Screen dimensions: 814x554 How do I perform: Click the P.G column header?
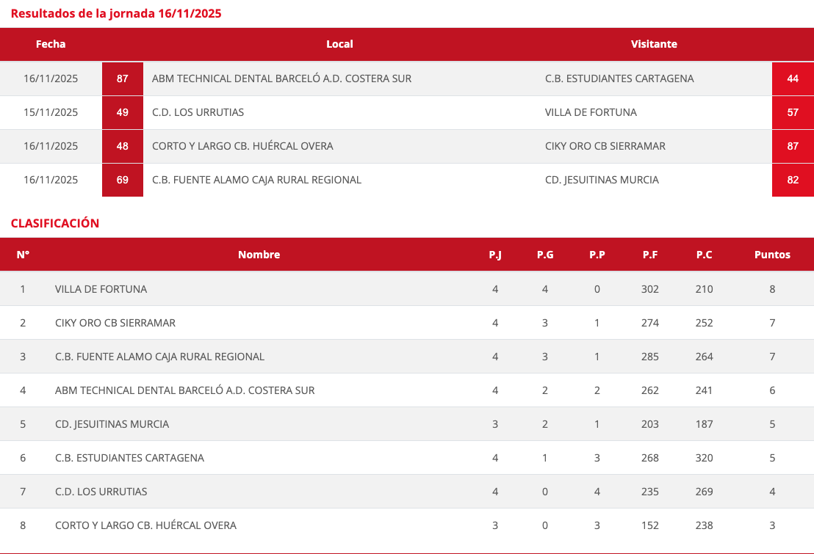544,255
